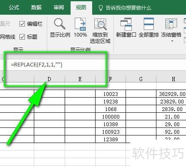Click 告诉我你想要做什么 search box
The height and width of the screenshot is (167, 186).
(x=129, y=8)
